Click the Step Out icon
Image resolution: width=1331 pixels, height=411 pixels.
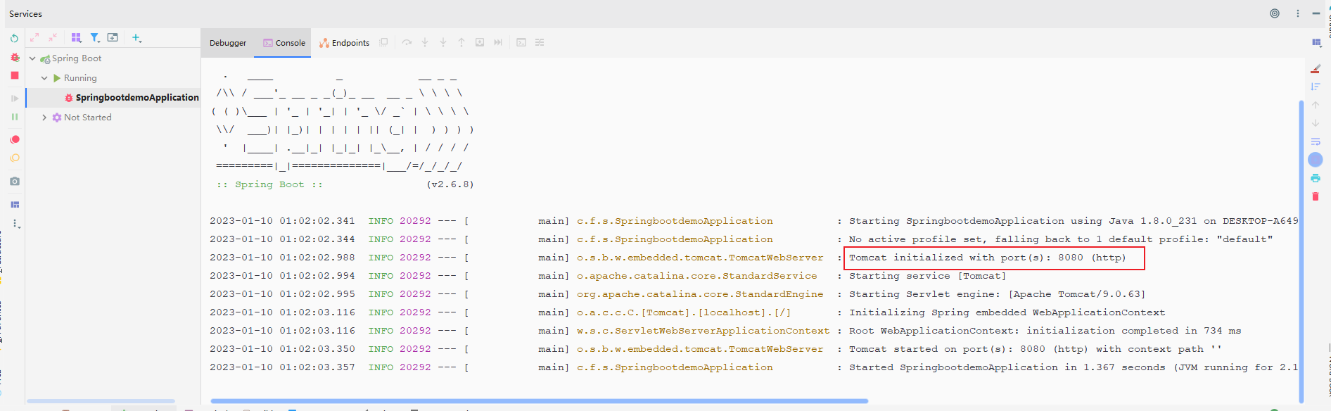[461, 42]
